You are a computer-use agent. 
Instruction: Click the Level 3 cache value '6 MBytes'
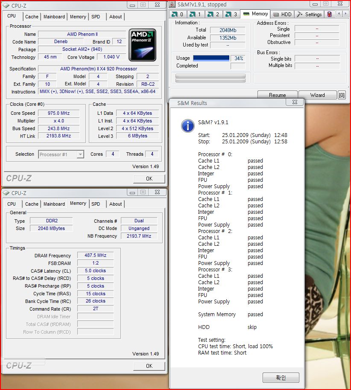tap(137, 136)
